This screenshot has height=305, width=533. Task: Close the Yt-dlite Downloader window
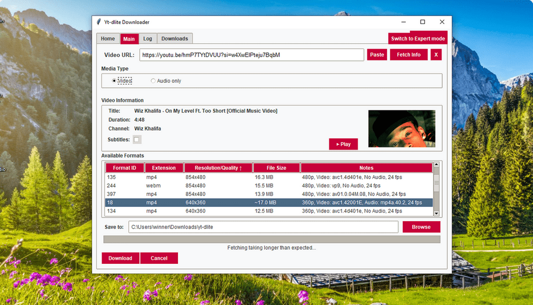[442, 22]
